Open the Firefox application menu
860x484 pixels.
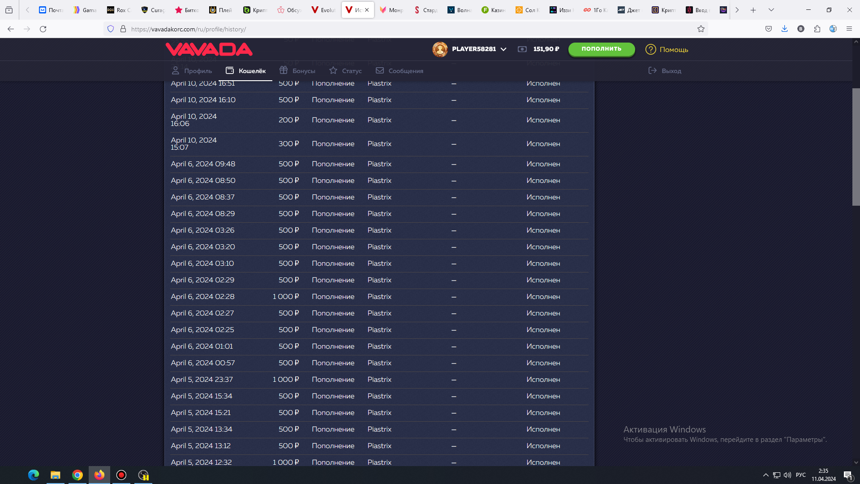(849, 29)
